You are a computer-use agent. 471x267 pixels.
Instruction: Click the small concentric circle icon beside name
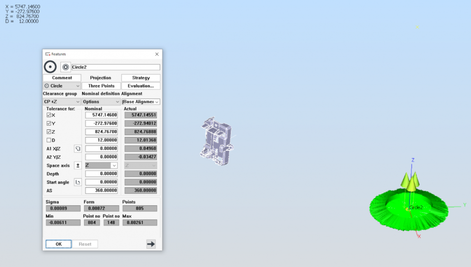pos(66,67)
